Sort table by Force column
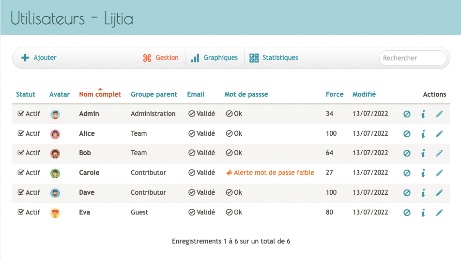Image resolution: width=461 pixels, height=259 pixels. tap(335, 94)
